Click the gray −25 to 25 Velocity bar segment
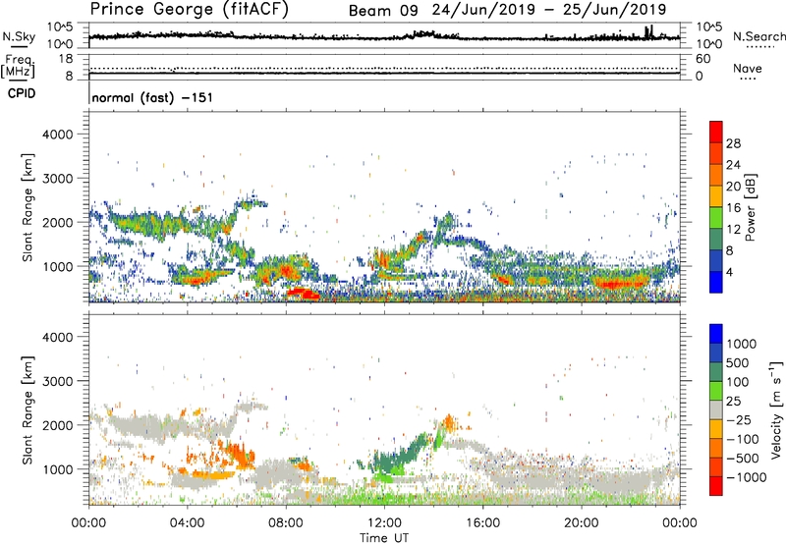786x544 pixels. point(716,410)
